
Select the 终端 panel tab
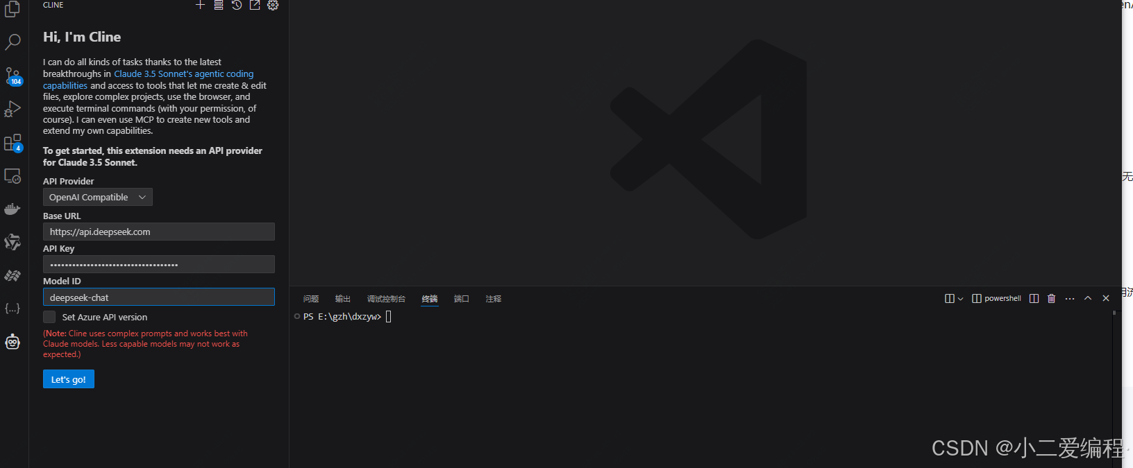[430, 299]
